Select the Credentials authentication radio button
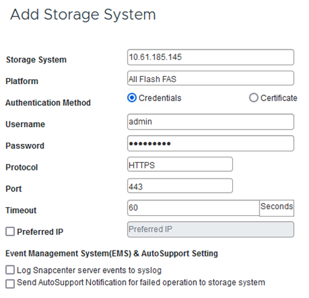Screen dimensions: 309x298 tap(132, 98)
